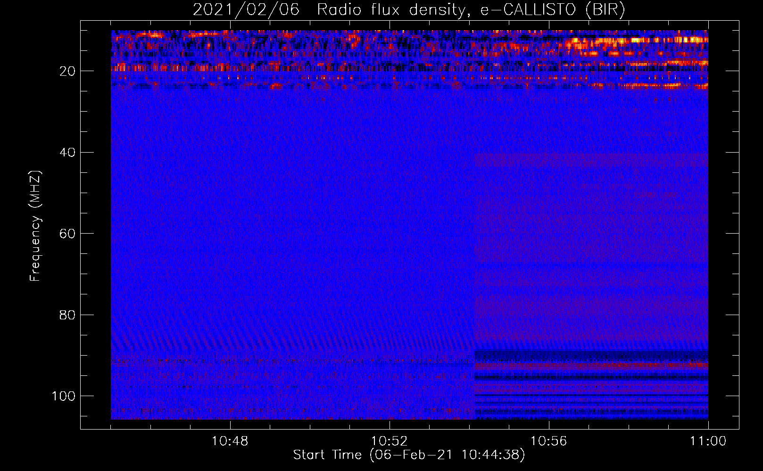The width and height of the screenshot is (763, 471).
Task: Click the plot title '2021/02/06 Radio flux density, e-CALLISTO (BIR)'
Action: click(x=409, y=10)
